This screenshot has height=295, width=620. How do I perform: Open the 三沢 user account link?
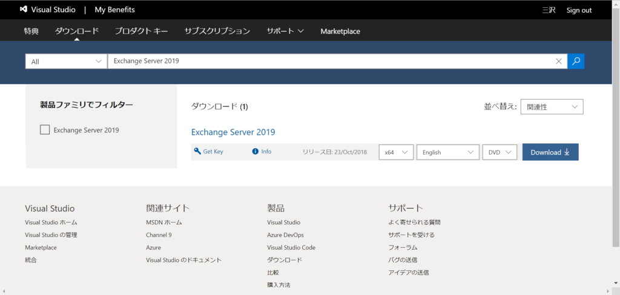549,10
